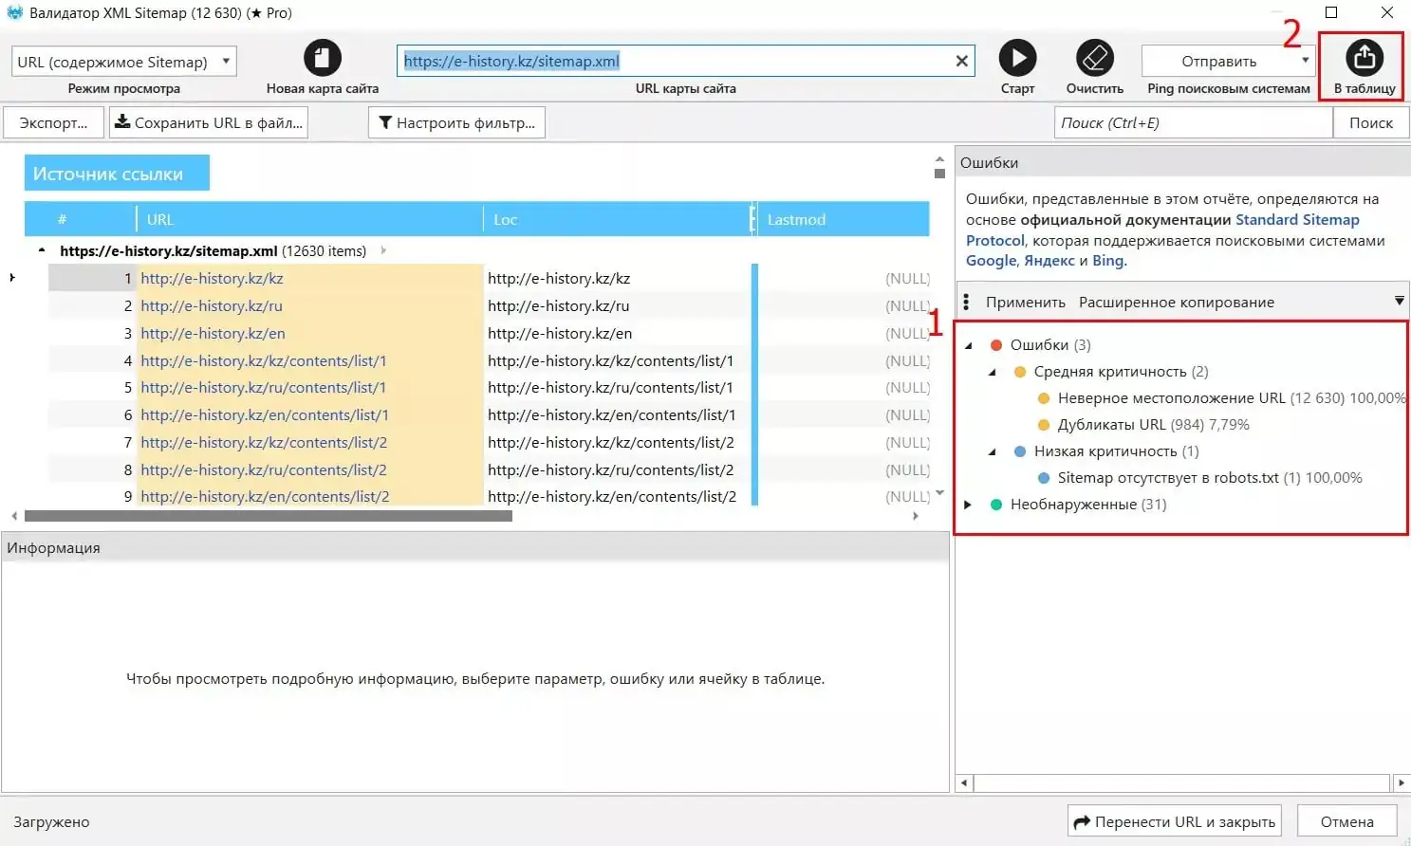Open link http://e-history.kz/kz/contents/list/1 in URL column
The width and height of the screenshot is (1411, 846).
[264, 361]
